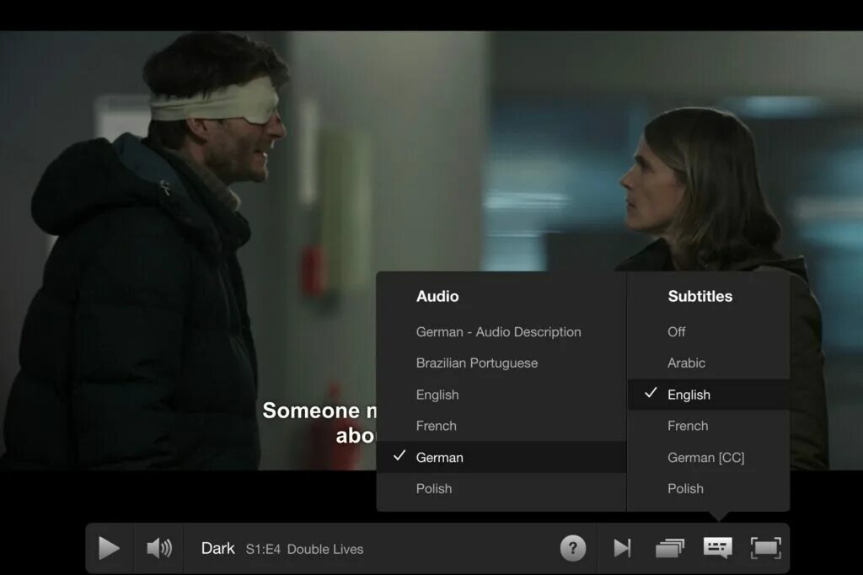Select the checked English subtitles option

pyautogui.click(x=709, y=395)
